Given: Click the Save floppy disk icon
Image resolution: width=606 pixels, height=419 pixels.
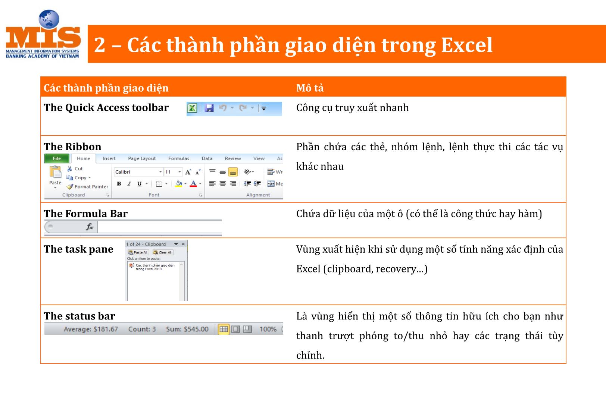Looking at the screenshot, I should point(209,108).
